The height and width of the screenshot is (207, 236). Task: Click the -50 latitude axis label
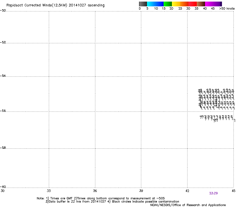click(3, 11)
